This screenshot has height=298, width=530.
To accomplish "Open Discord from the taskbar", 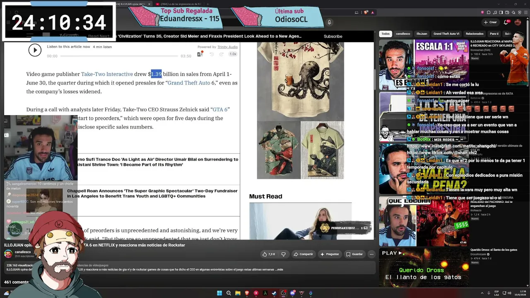I will click(x=292, y=293).
